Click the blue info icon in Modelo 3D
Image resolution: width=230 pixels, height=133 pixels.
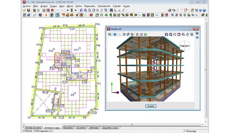[115, 35]
